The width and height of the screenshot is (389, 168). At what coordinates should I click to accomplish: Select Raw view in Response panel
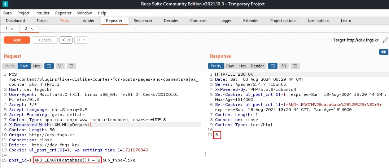click(230, 66)
